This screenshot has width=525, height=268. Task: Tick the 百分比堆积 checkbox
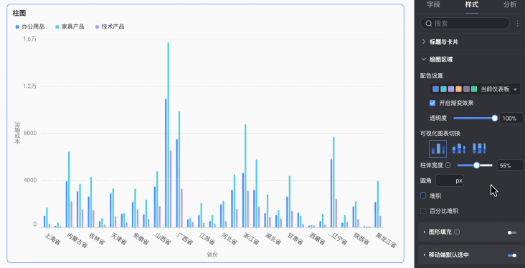point(423,211)
